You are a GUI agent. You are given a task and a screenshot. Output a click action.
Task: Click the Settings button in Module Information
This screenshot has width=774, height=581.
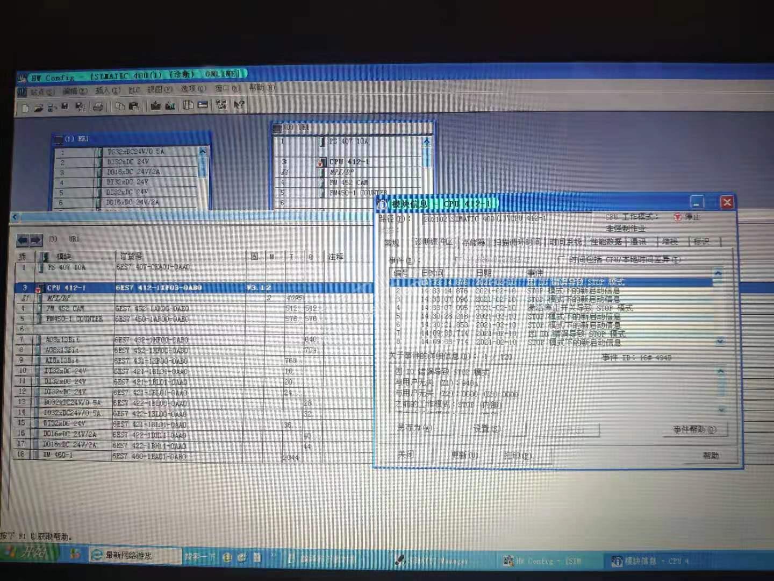487,429
